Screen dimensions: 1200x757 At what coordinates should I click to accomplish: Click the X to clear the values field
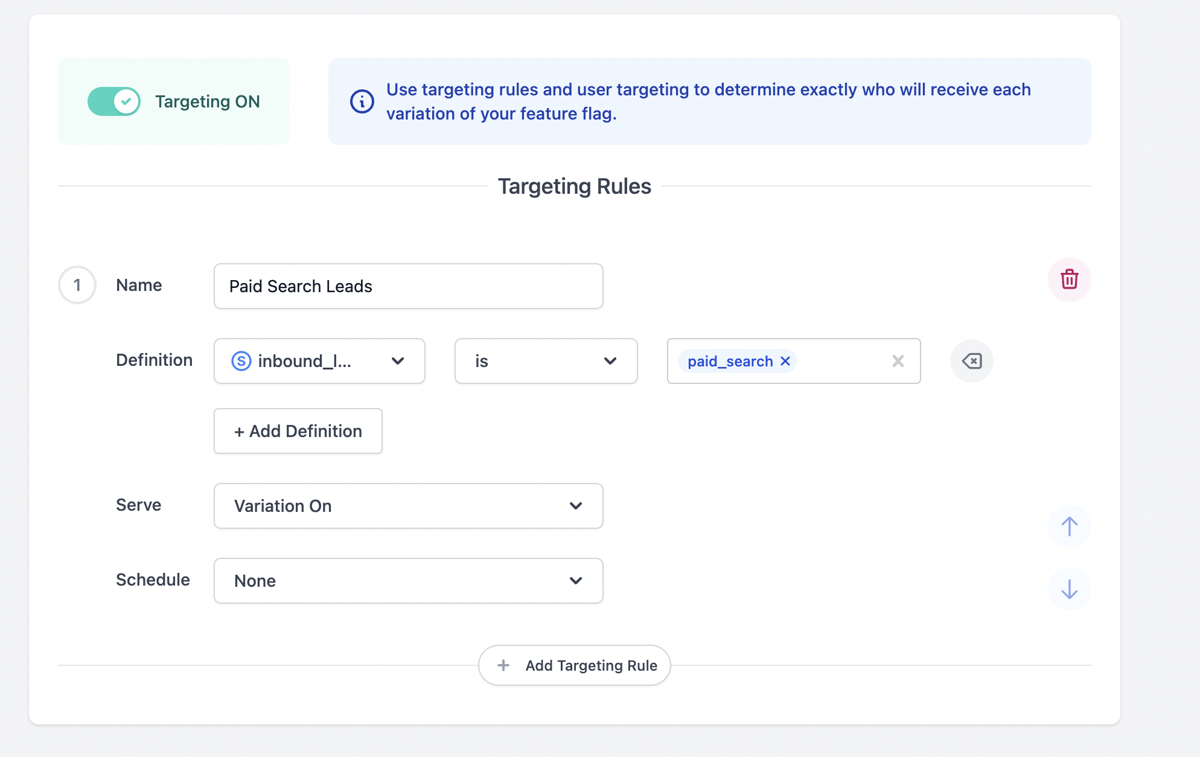pos(898,361)
